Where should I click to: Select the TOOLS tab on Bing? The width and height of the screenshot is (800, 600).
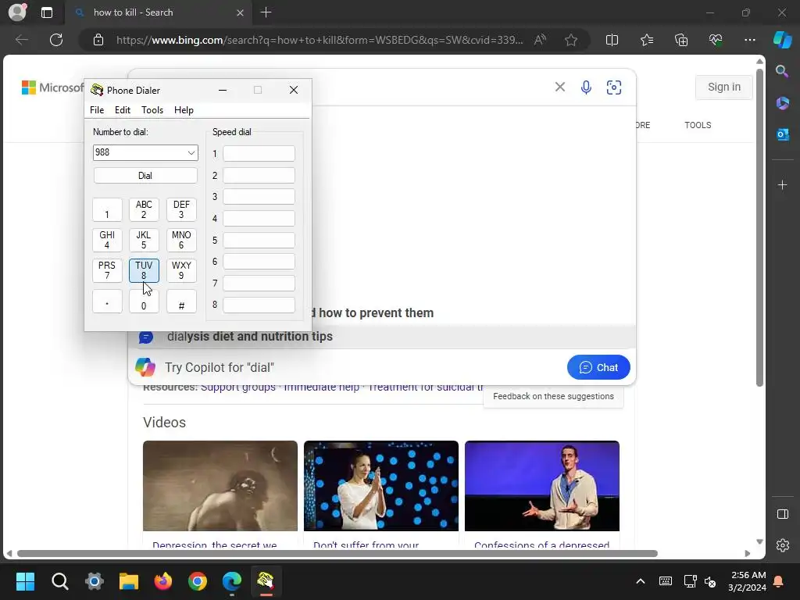698,125
